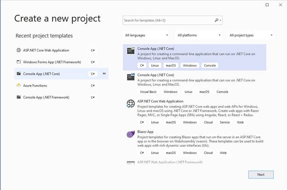Open the All languages dropdown
The image size is (287, 190).
pyautogui.click(x=146, y=35)
